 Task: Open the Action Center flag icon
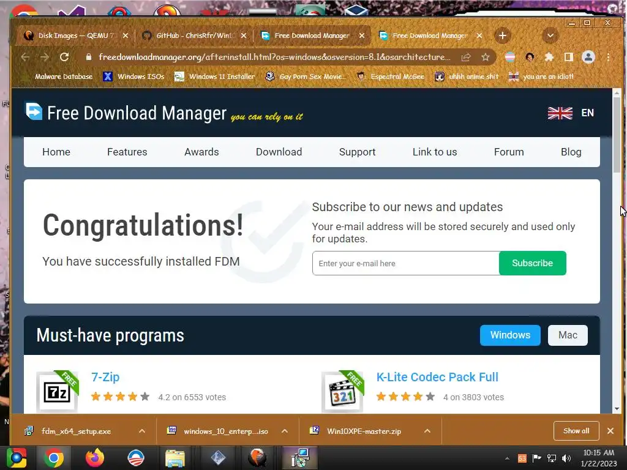point(536,458)
